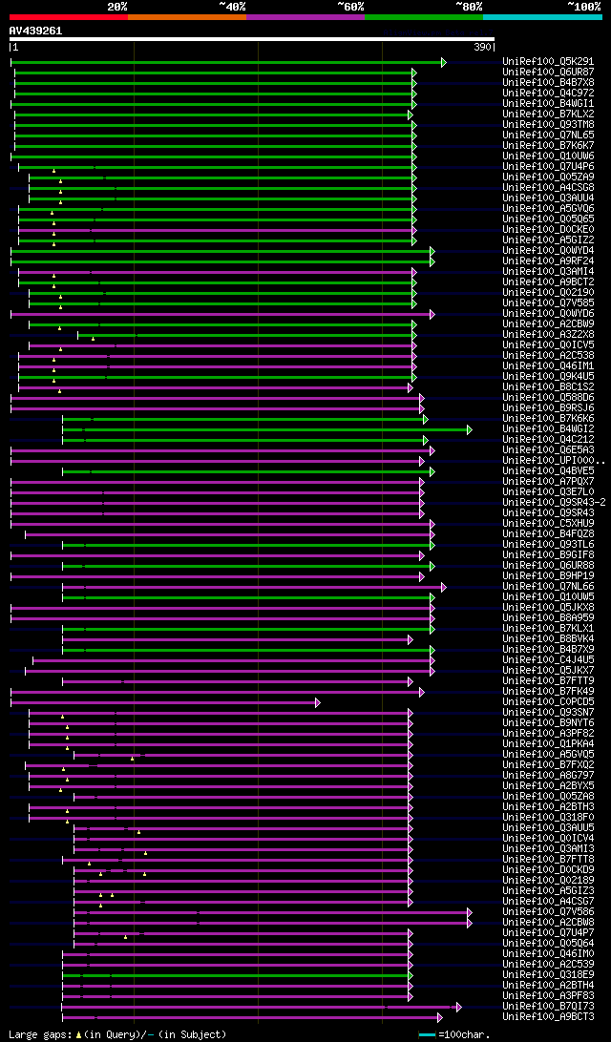
Task: Click the green alignment bar for Q5K291
Action: (228, 62)
